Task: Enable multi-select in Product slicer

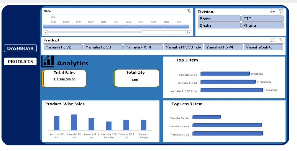Action: 273,40
